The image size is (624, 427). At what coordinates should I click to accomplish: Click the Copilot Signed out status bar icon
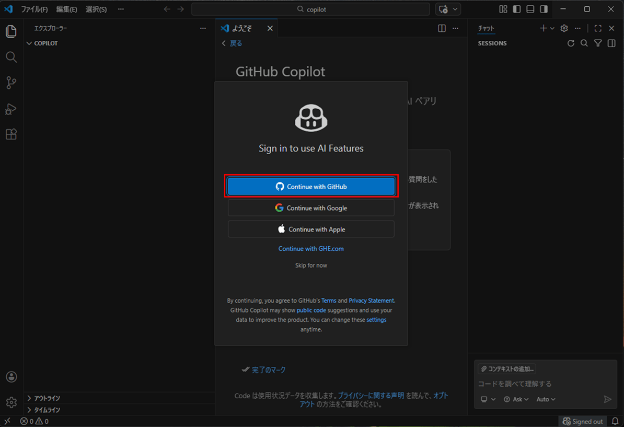[x=582, y=421]
